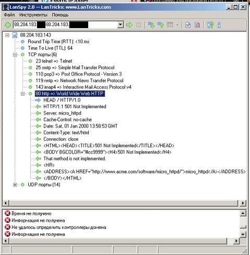Collapse the 80 http port node

(x=22, y=94)
